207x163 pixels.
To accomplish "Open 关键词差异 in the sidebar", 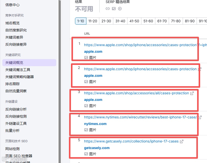I will tap(14, 37).
